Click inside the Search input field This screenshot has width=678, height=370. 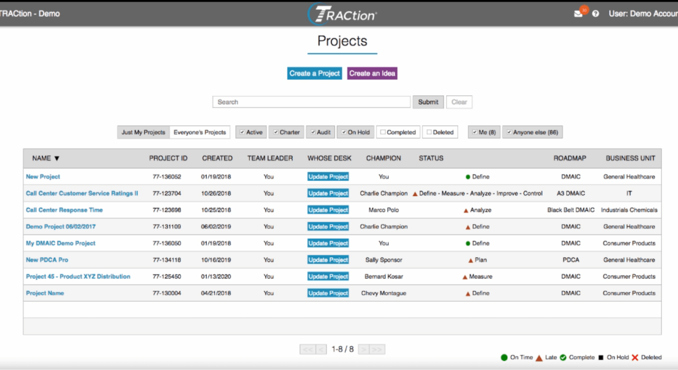[x=311, y=102]
